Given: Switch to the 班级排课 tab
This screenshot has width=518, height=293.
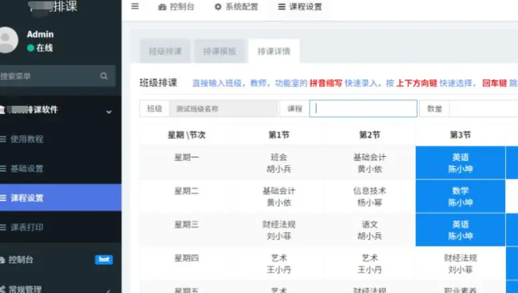Looking at the screenshot, I should (165, 51).
